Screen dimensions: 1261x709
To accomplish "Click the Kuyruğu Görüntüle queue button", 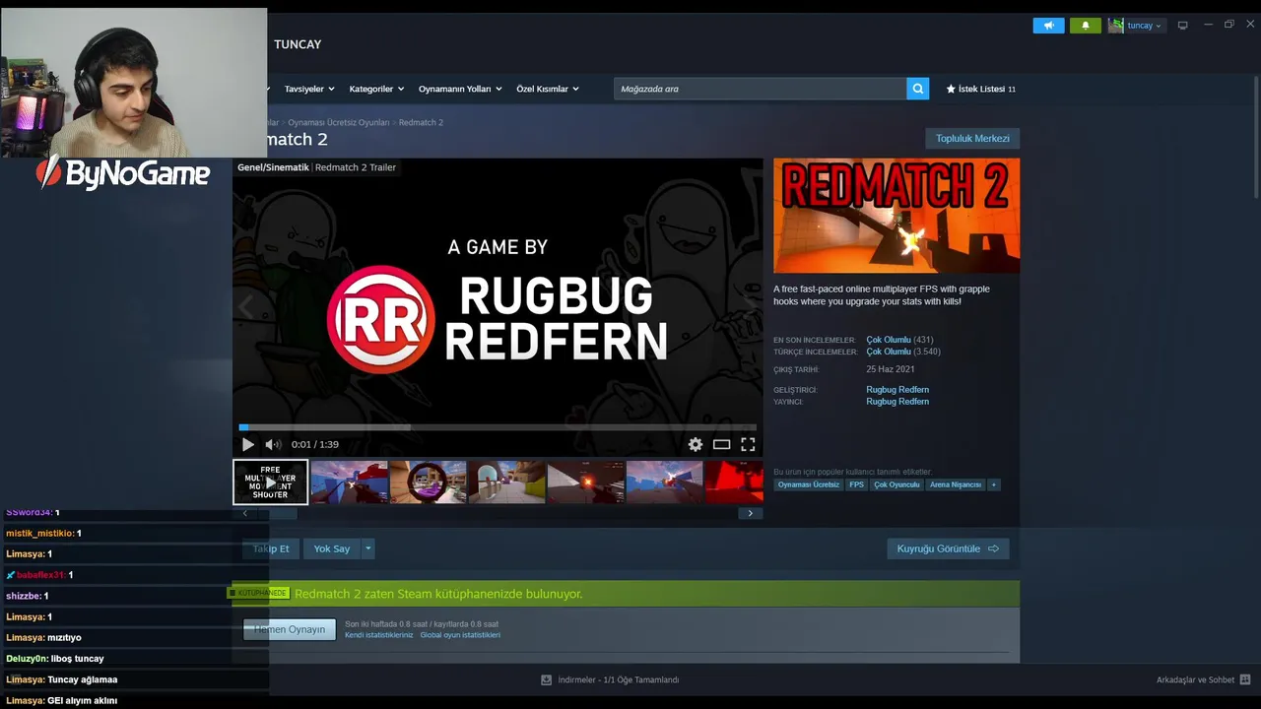I will pos(948,548).
